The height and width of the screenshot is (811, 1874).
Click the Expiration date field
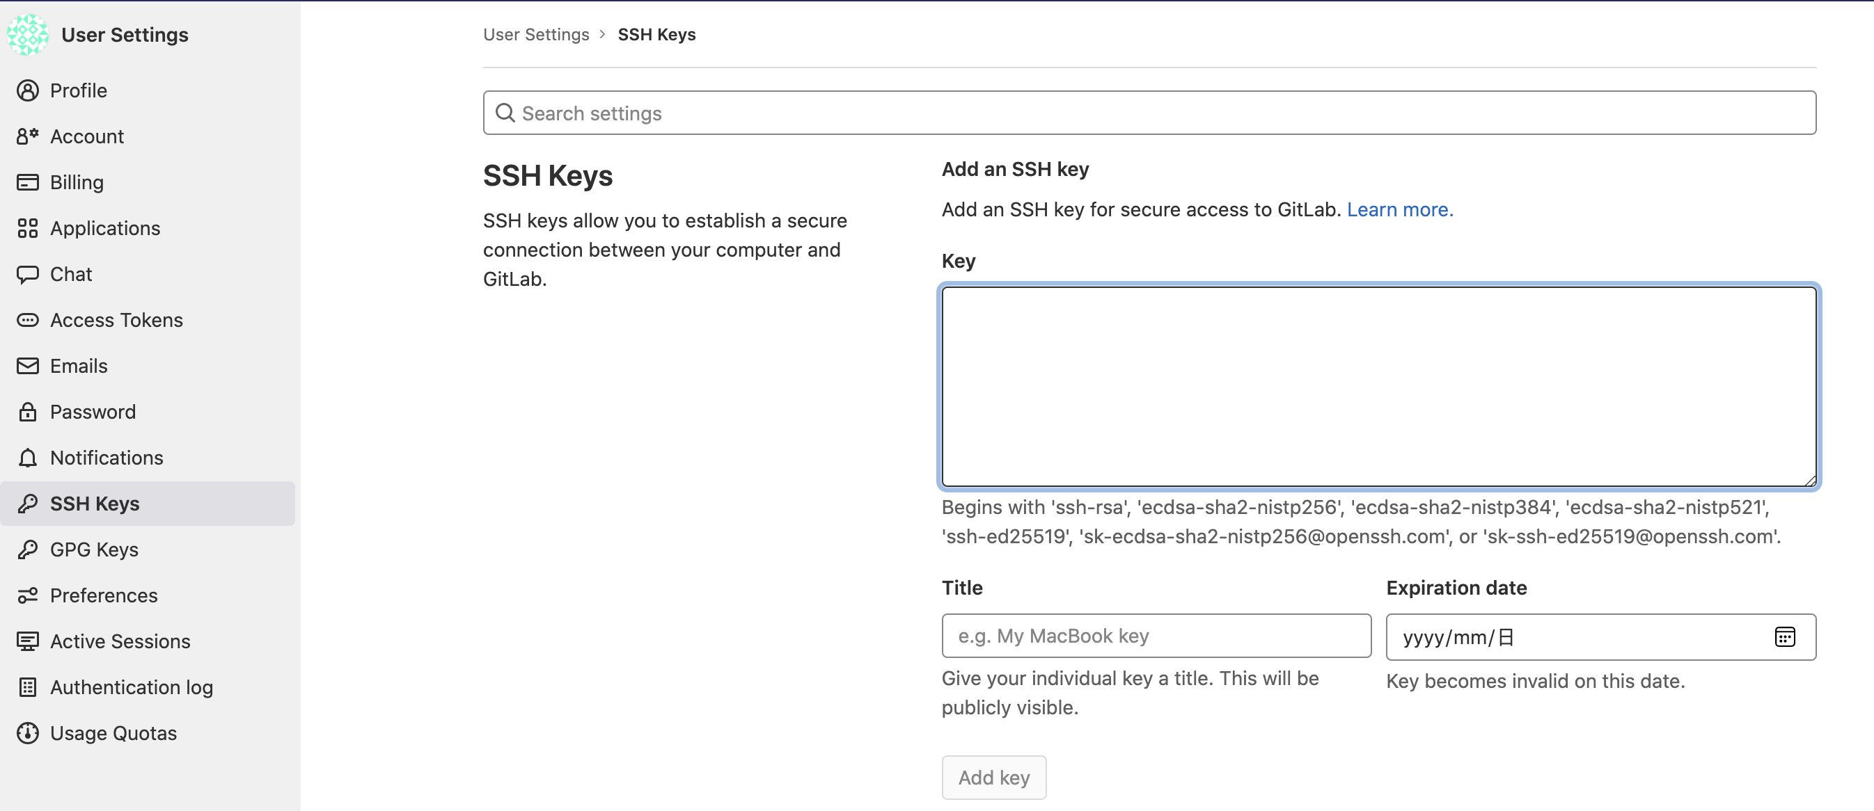(x=1600, y=636)
